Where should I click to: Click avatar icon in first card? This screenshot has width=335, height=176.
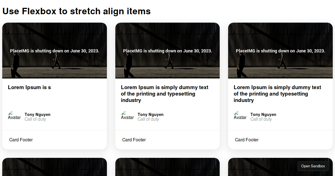(x=14, y=116)
